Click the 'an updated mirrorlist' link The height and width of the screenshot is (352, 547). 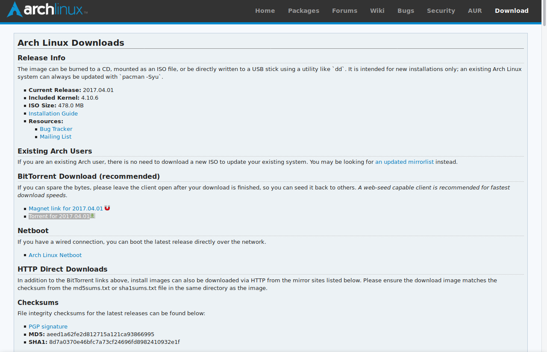pyautogui.click(x=404, y=162)
